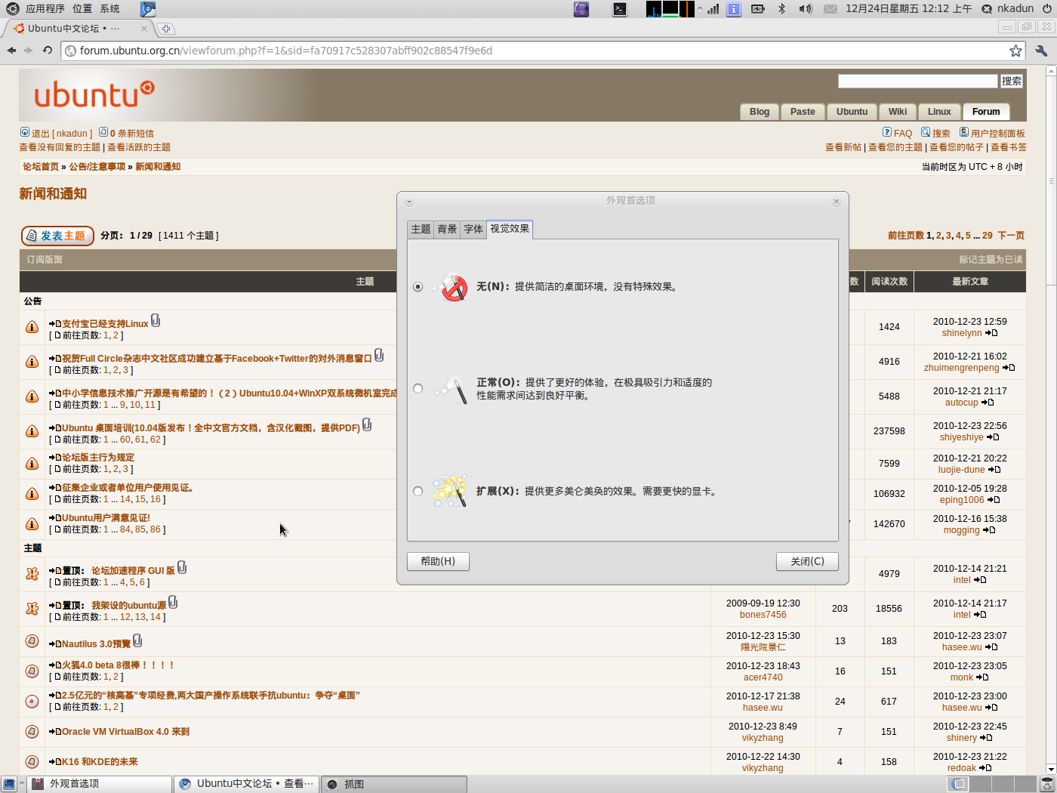Click the network signal strength icon
Viewport: 1057px width, 793px height.
click(x=713, y=9)
